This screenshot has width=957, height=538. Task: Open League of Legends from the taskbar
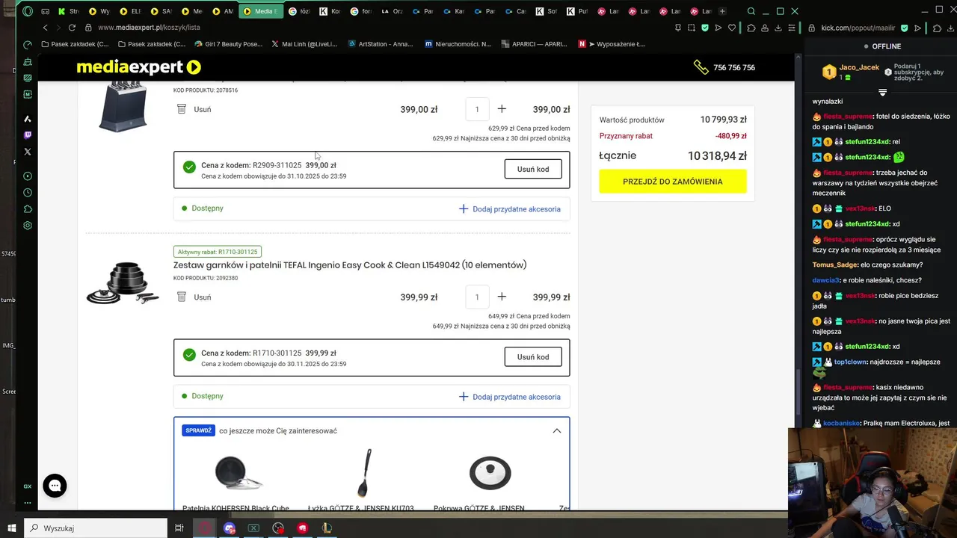(x=327, y=528)
